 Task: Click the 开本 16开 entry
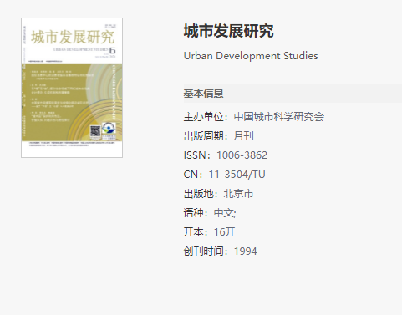210,231
